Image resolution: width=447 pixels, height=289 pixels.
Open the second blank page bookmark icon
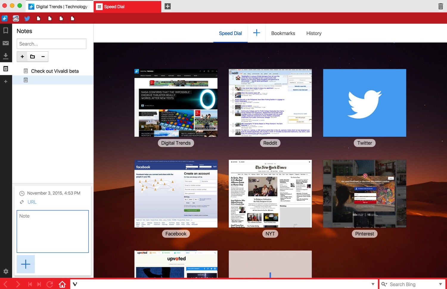50,19
